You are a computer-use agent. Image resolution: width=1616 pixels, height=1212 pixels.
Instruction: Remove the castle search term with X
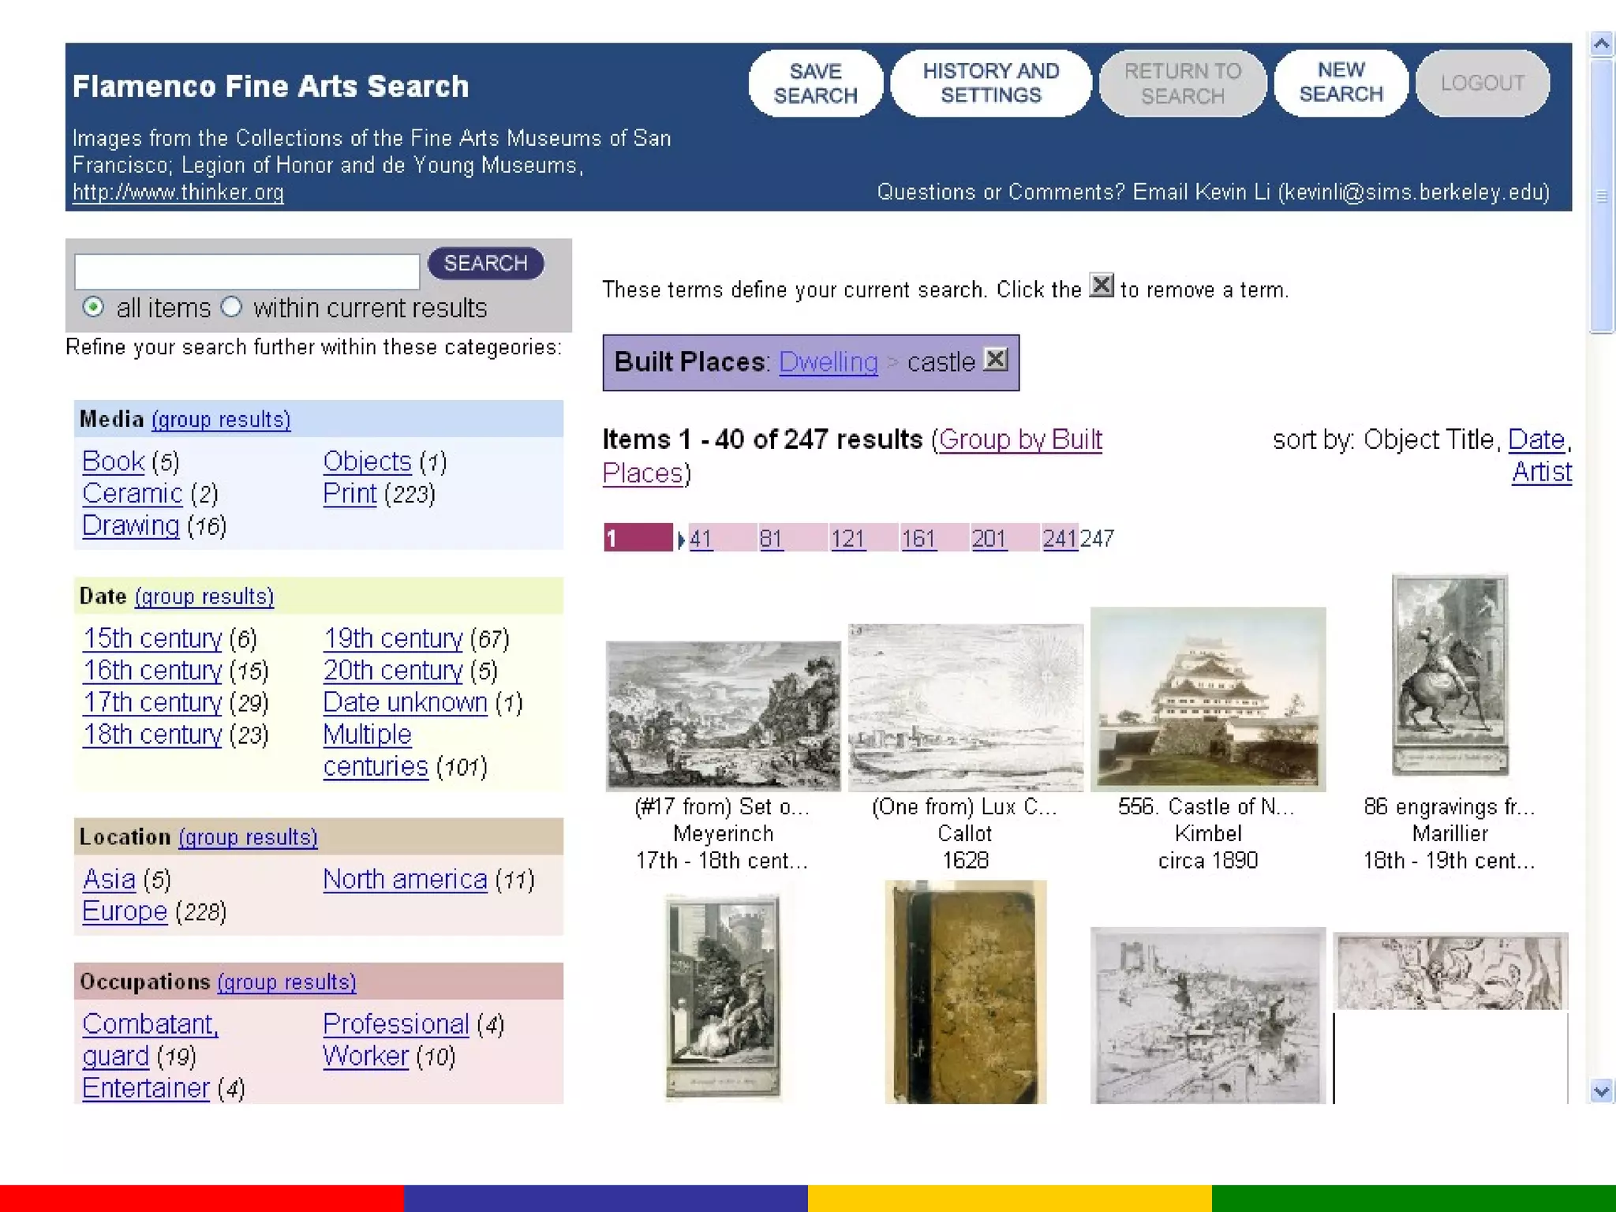point(996,360)
